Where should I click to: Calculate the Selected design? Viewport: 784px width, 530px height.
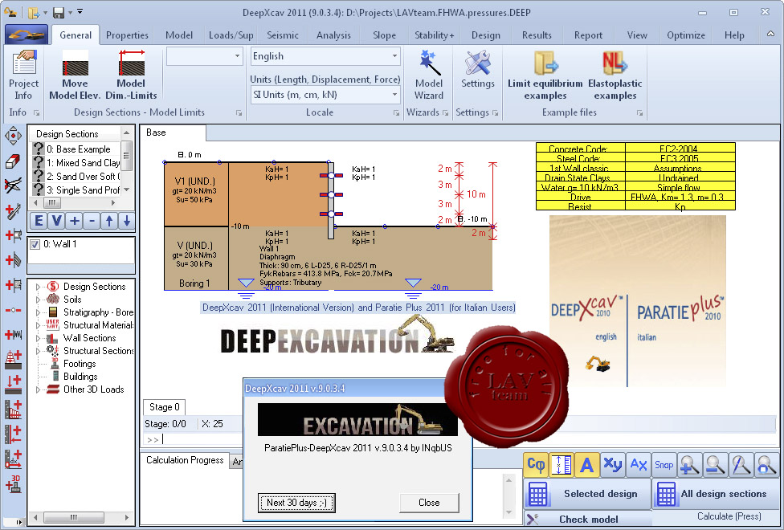[587, 494]
